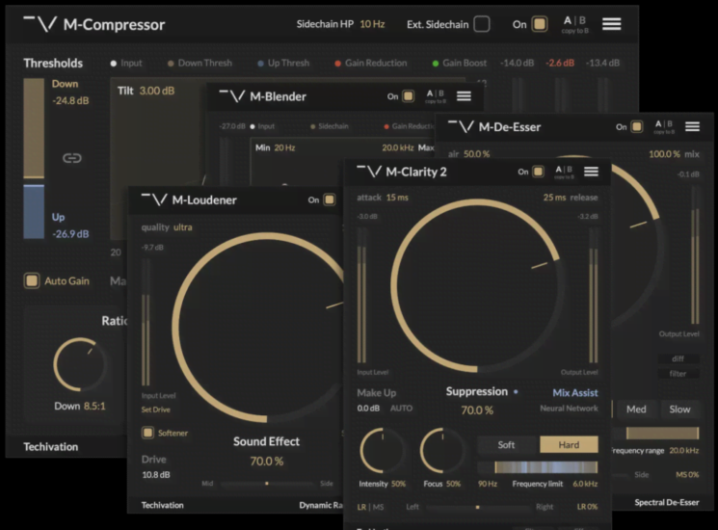Click the M-Compressor logo icon
718x530 pixels.
coord(40,24)
